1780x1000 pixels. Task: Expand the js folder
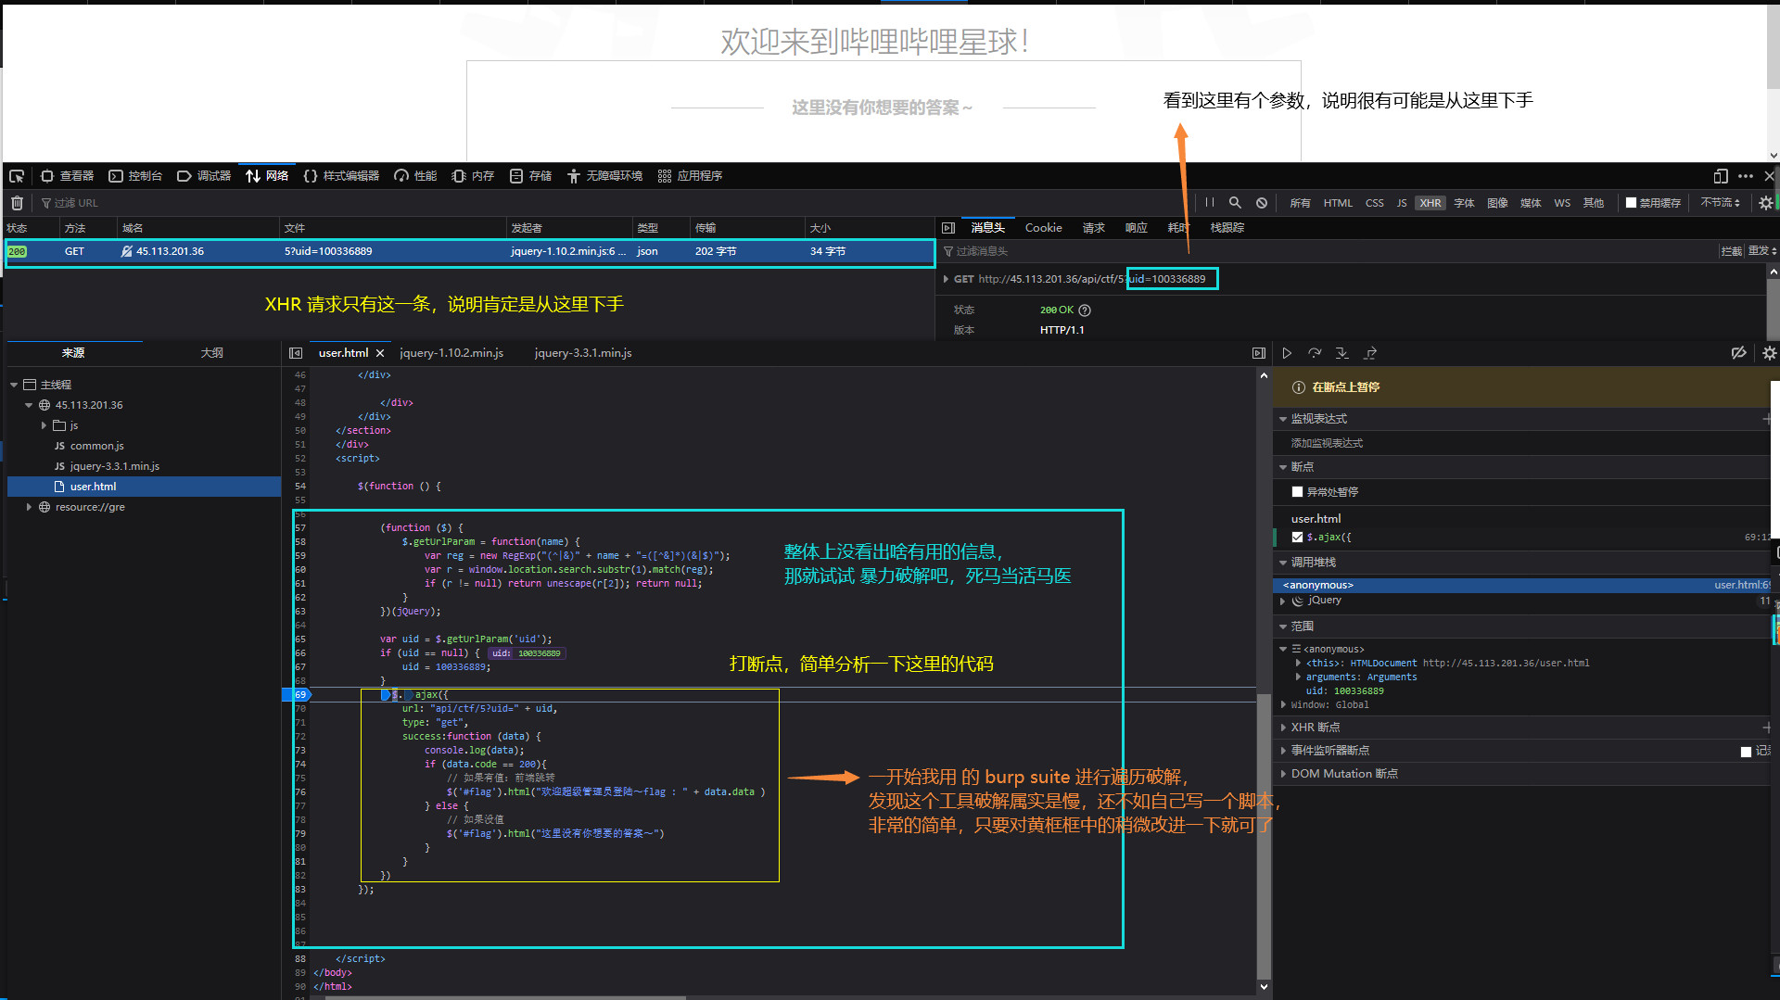[x=44, y=425]
